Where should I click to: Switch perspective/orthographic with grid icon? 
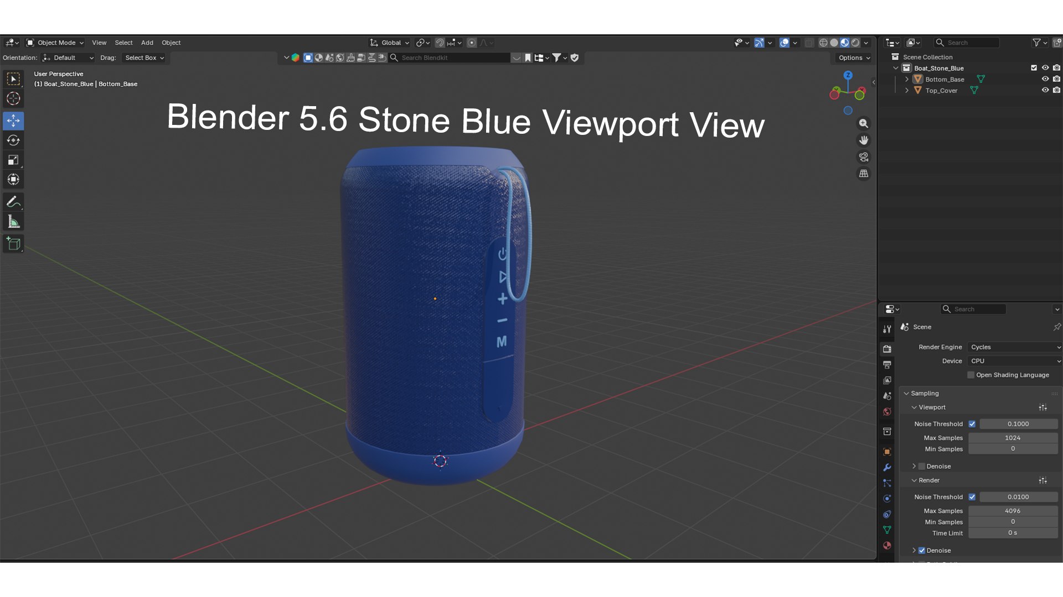863,174
